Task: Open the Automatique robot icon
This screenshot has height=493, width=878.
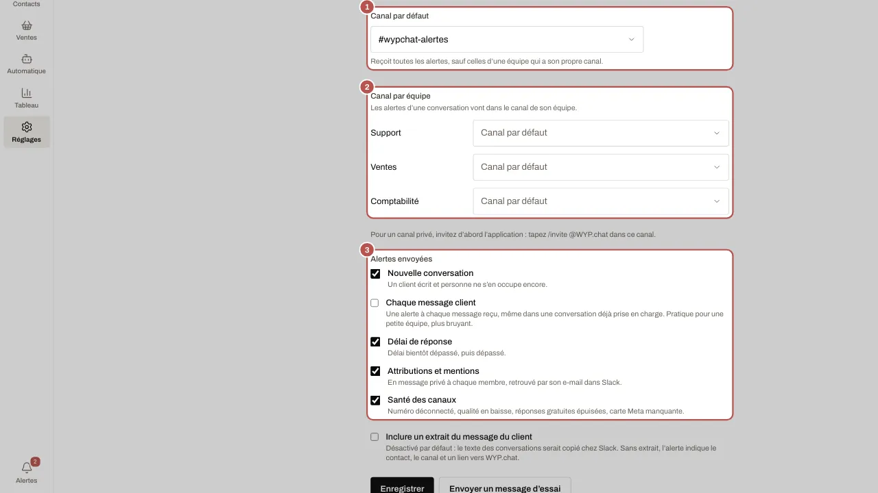Action: [27, 59]
